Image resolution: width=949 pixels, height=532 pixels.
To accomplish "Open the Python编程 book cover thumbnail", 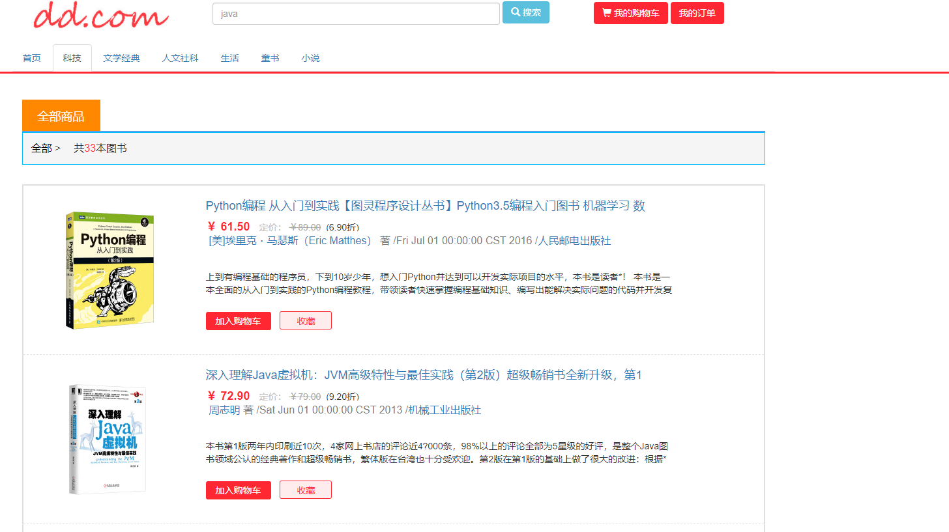I will point(110,270).
